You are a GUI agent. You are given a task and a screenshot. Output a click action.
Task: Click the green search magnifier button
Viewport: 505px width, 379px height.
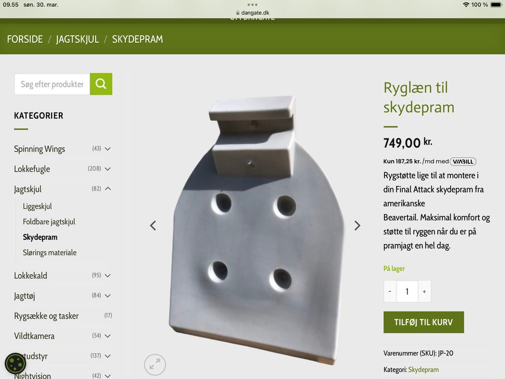101,84
